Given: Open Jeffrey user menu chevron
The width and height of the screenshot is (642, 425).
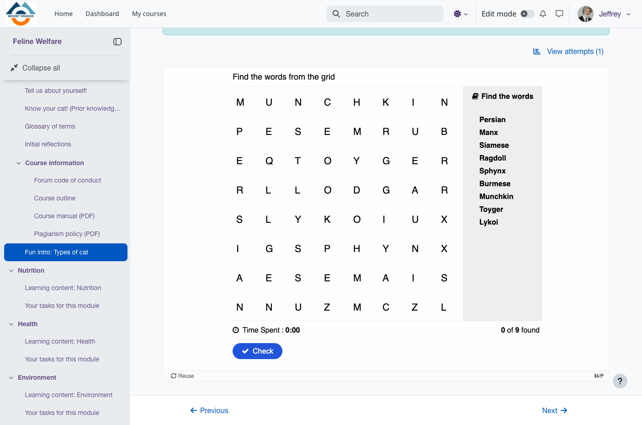Looking at the screenshot, I should [x=628, y=14].
